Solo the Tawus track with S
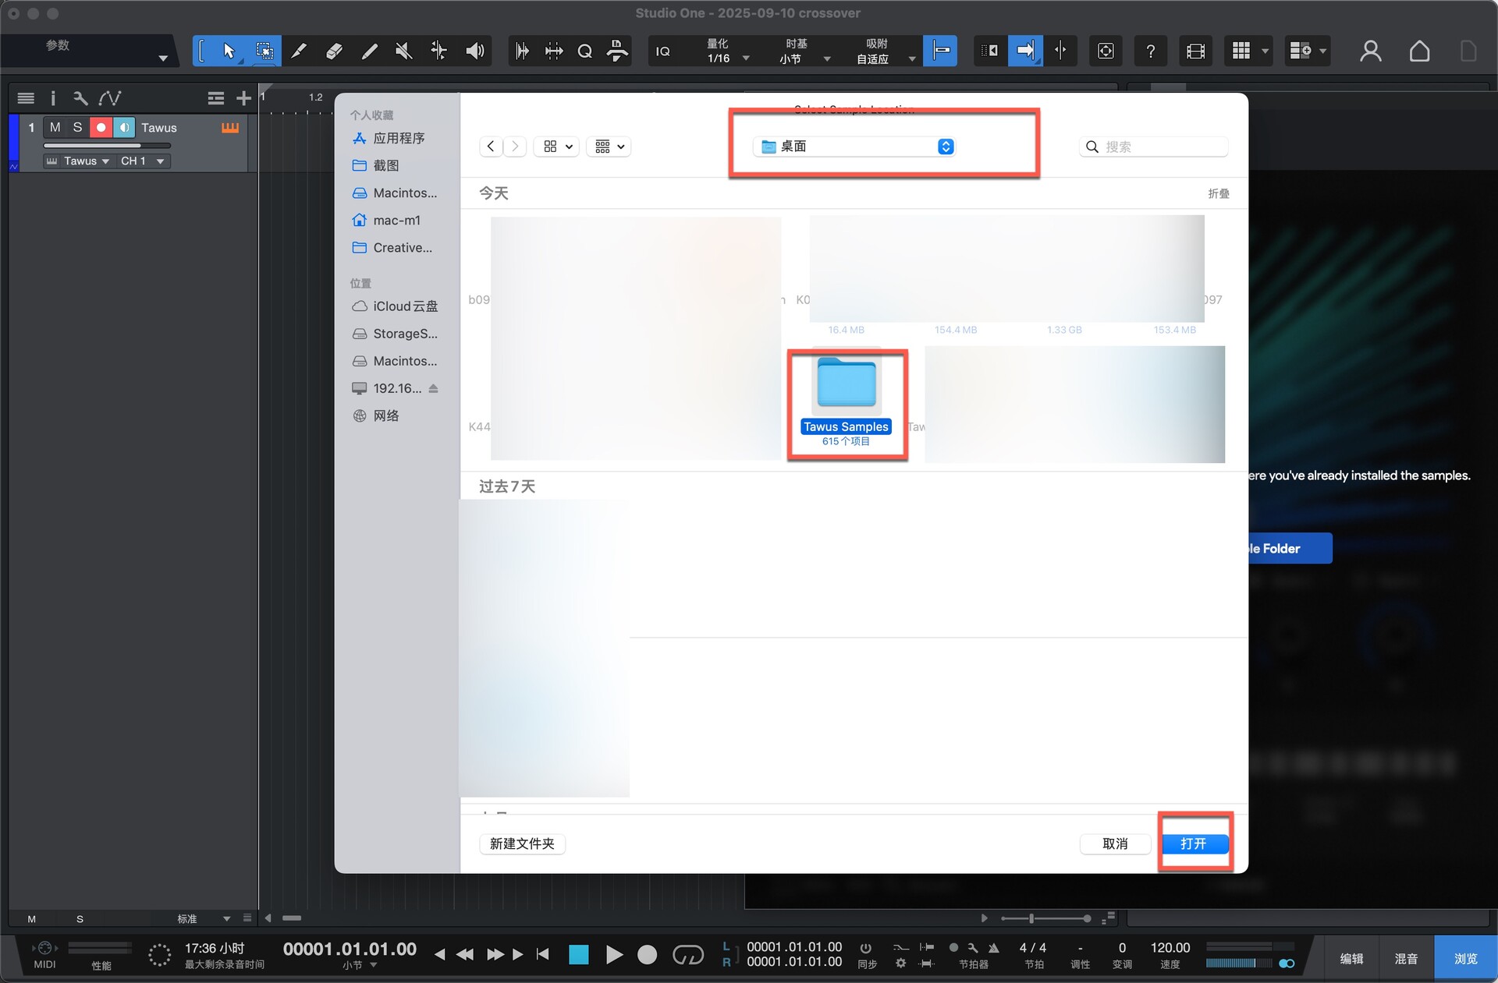The height and width of the screenshot is (983, 1498). pyautogui.click(x=77, y=127)
